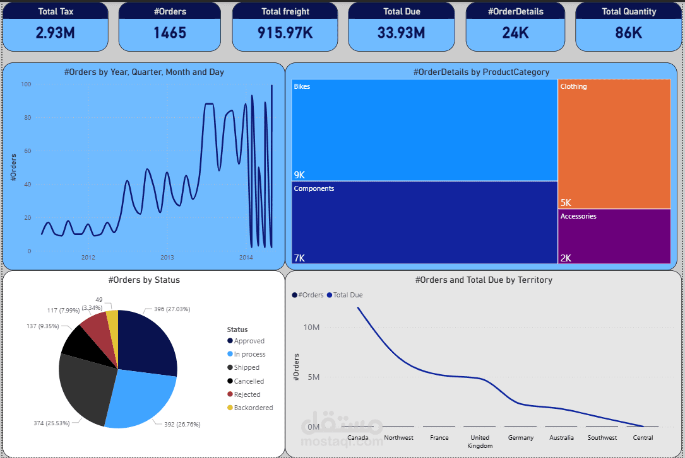The width and height of the screenshot is (685, 458).
Task: Select the #OrderDetails KPI card
Action: tap(515, 27)
